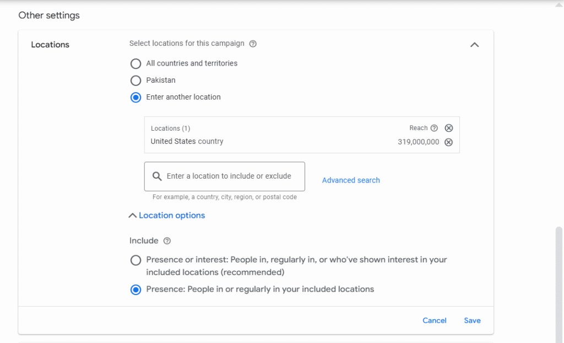Screen dimensions: 564x343
Task: Choose 'Presence: People in or regularly in' option
Action: pyautogui.click(x=135, y=290)
